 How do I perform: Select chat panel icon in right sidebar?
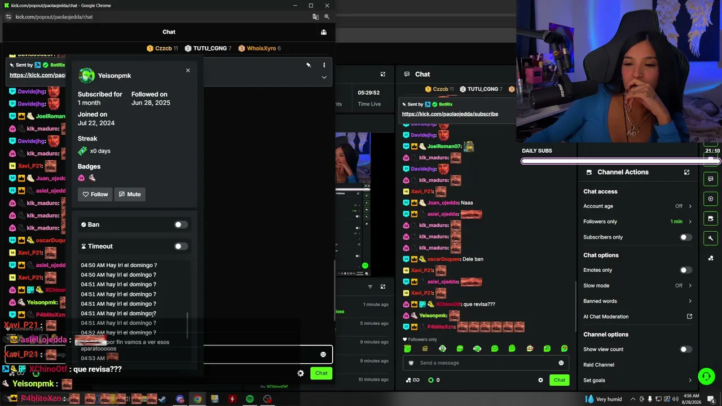click(x=711, y=179)
